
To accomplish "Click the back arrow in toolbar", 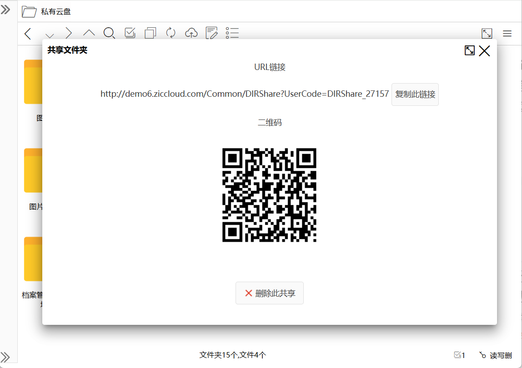I will pyautogui.click(x=28, y=34).
